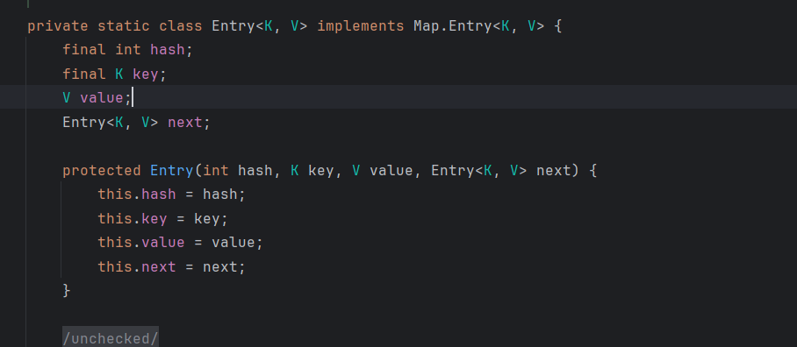Screen dimensions: 797x347
Task: Click 'this' in 'this.hash = hash;'
Action: 115,195
